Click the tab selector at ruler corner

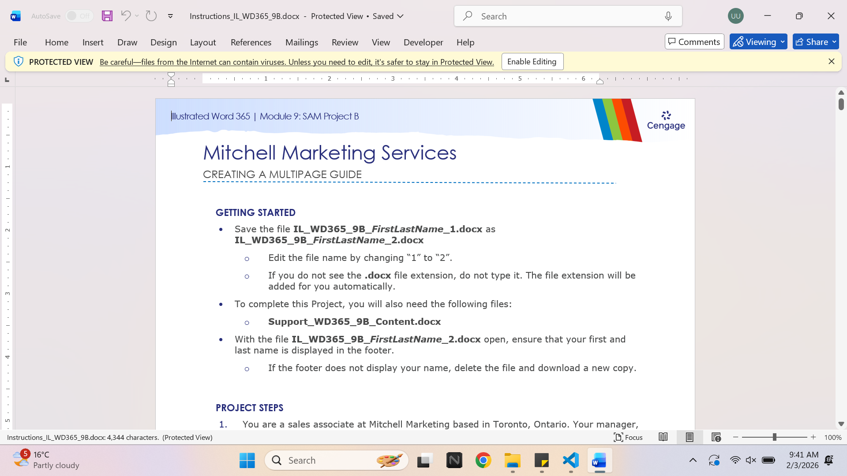7,80
